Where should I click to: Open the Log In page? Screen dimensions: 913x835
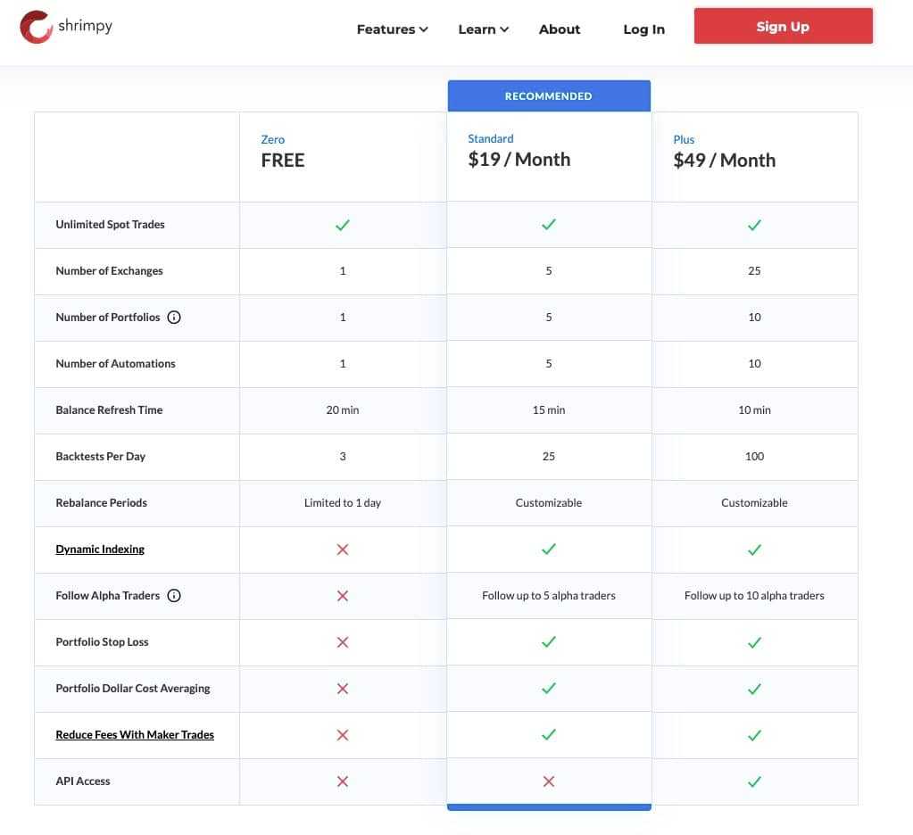[x=643, y=29]
